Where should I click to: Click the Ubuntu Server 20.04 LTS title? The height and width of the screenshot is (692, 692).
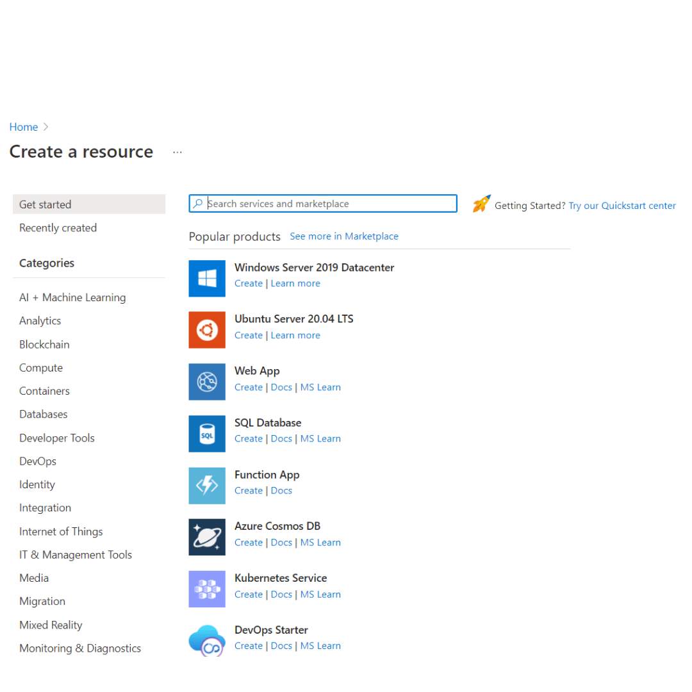pos(294,319)
